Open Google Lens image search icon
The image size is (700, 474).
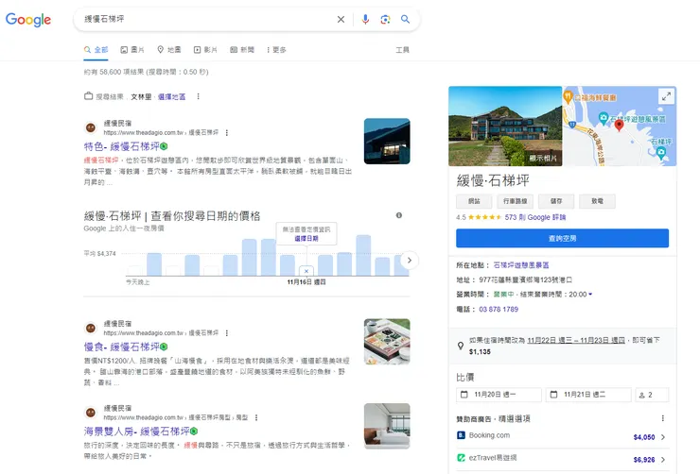pyautogui.click(x=385, y=19)
